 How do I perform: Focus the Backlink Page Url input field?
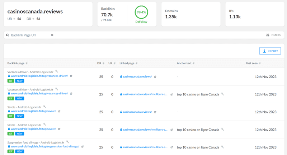click(x=30, y=35)
